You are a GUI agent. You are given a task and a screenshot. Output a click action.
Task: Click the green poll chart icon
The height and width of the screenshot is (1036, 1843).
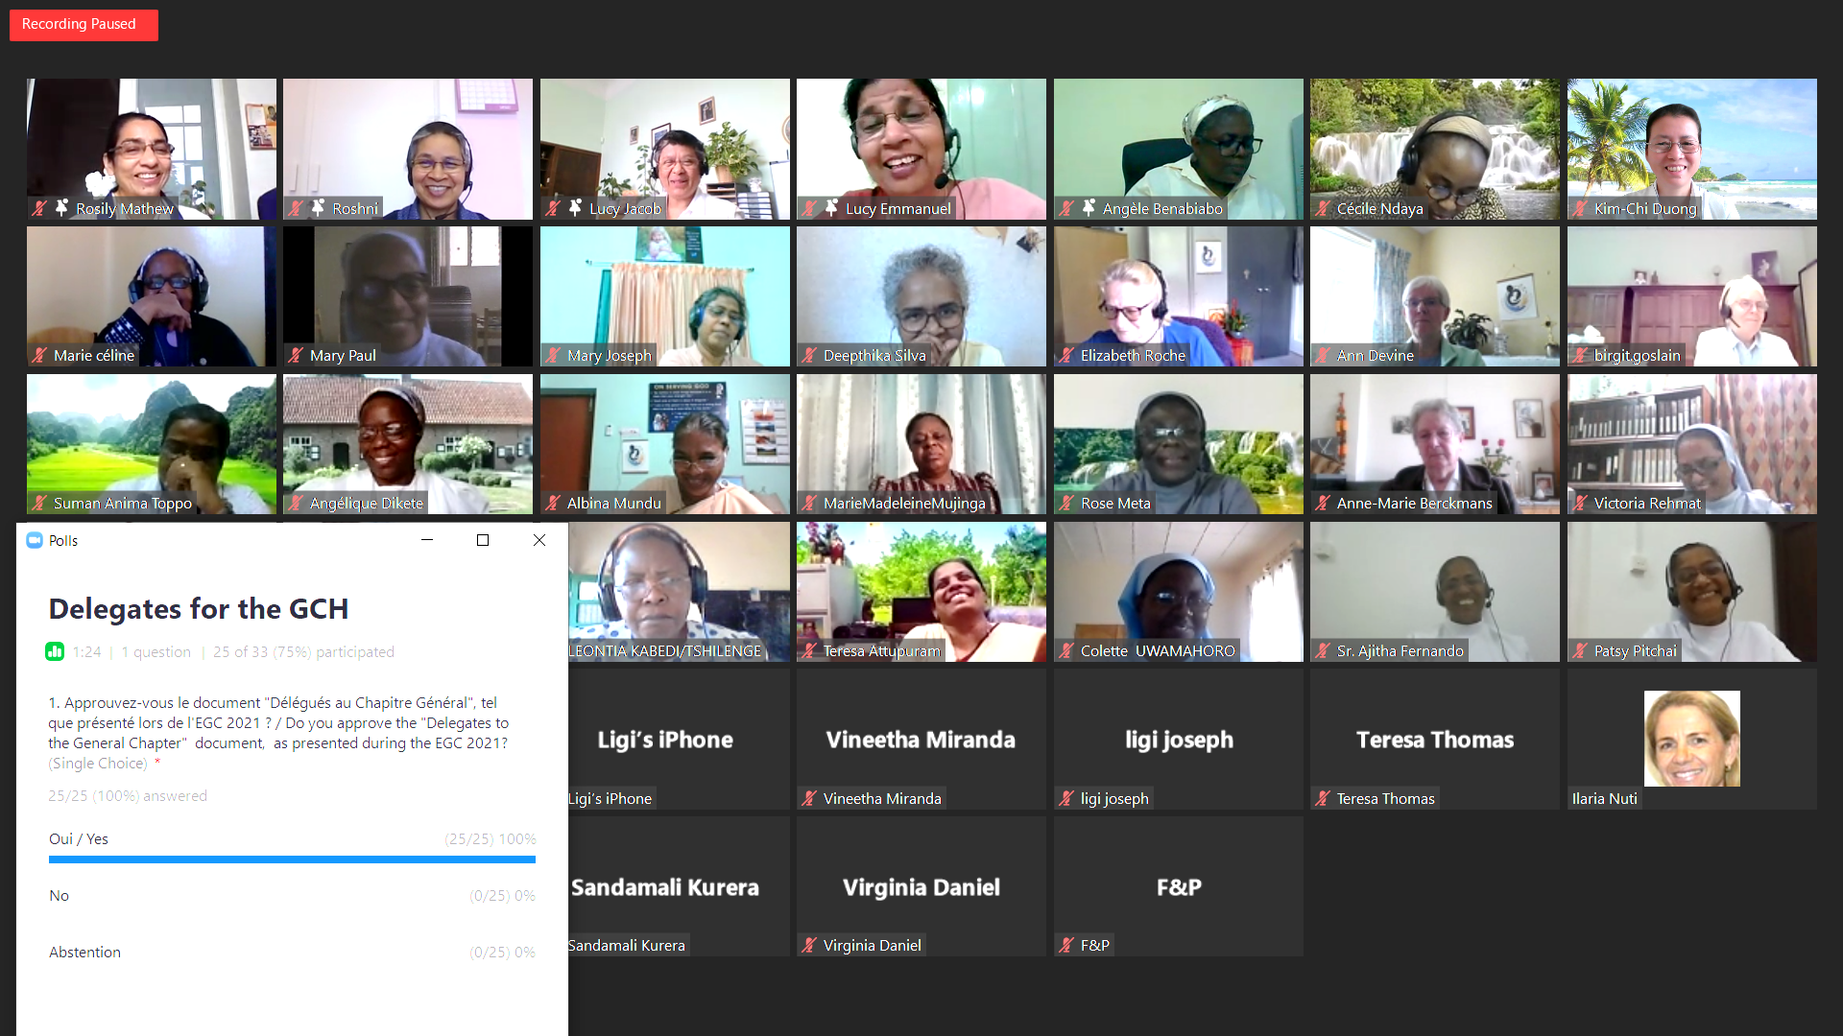55,652
